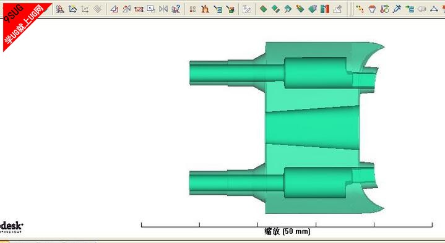Click the Query Entities question-mark icon

click(x=176, y=9)
